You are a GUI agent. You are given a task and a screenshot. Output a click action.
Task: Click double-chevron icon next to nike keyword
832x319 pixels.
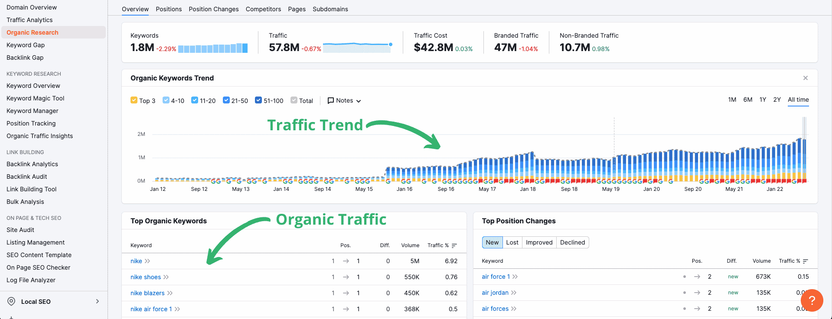(x=147, y=261)
